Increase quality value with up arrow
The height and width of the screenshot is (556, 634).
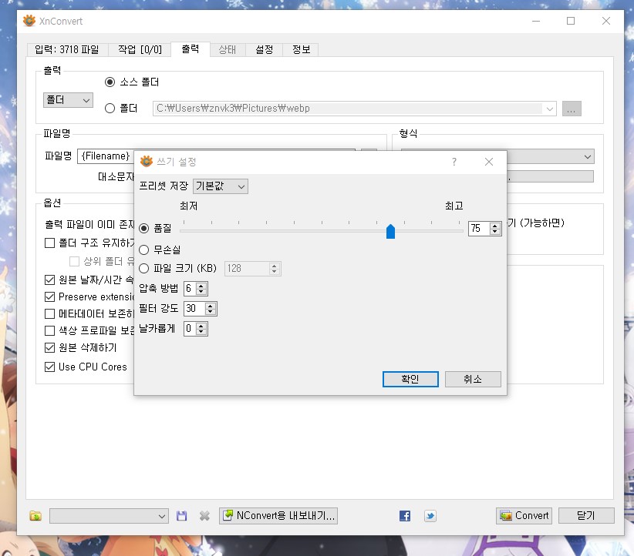tap(495, 226)
